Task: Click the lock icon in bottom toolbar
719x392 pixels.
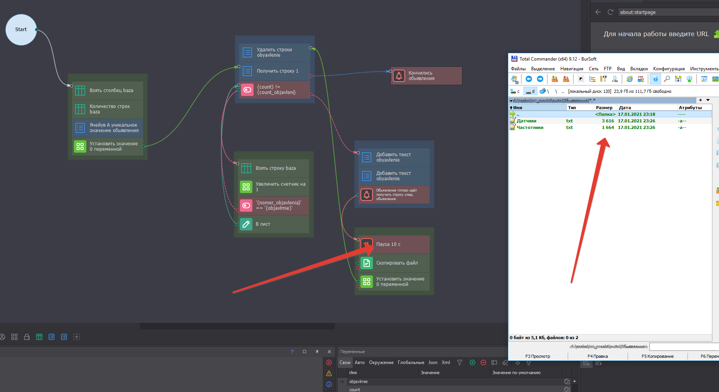Action: [x=27, y=337]
